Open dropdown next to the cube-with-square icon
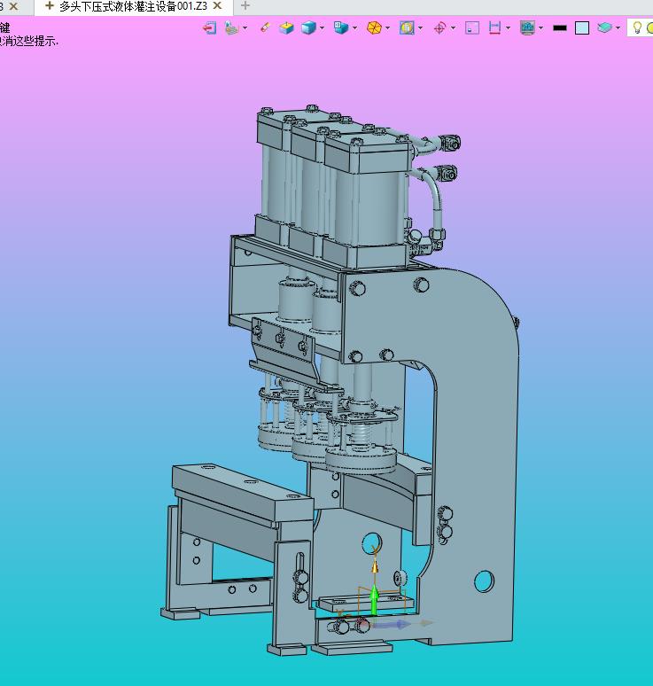Image resolution: width=653 pixels, height=686 pixels. pyautogui.click(x=354, y=28)
